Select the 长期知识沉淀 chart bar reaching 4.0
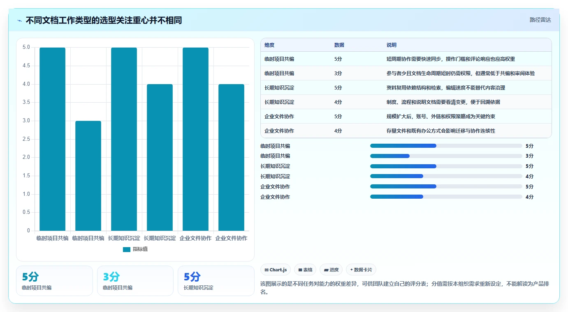Screen dimensions: 568x312 [x=160, y=157]
